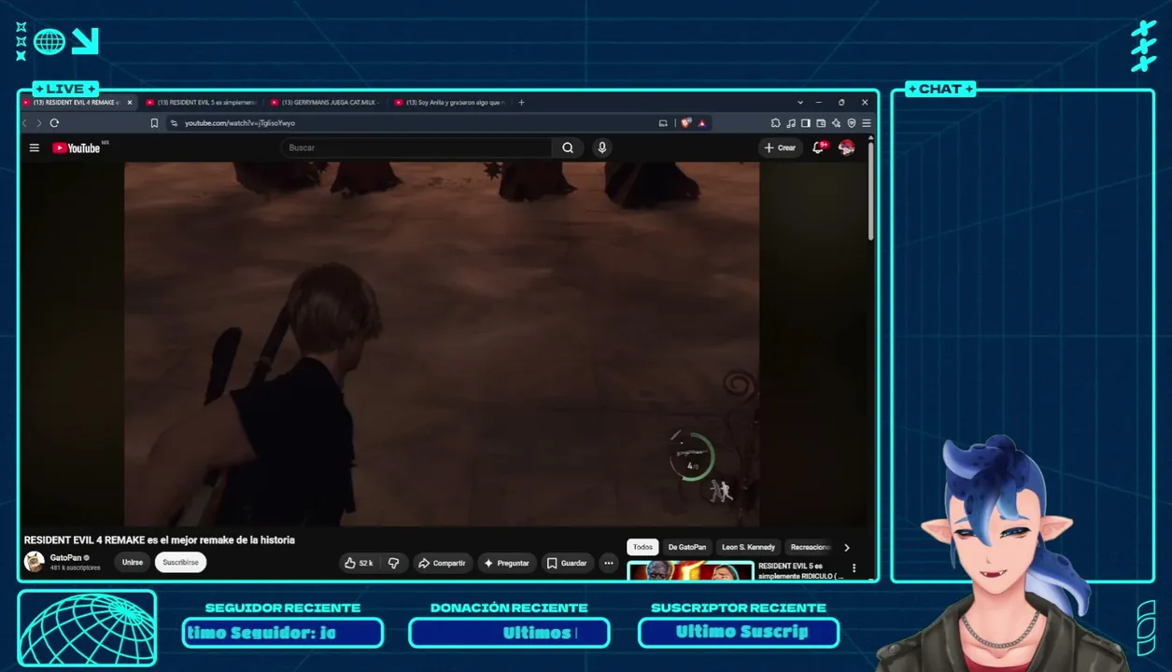Save the video with Guardar
Image resolution: width=1172 pixels, height=672 pixels.
coord(567,563)
